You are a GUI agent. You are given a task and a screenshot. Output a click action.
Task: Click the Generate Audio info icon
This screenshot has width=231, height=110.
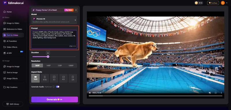click(x=53, y=87)
